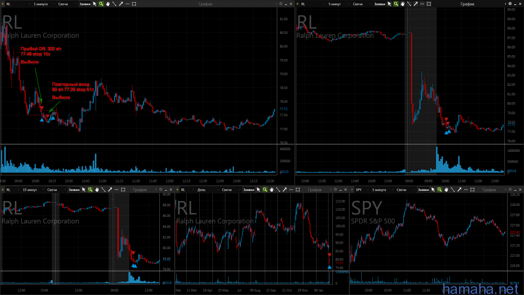This screenshot has width=524, height=295.
Task: Select the cursor tool in the daily RL chart
Action: coord(258,190)
